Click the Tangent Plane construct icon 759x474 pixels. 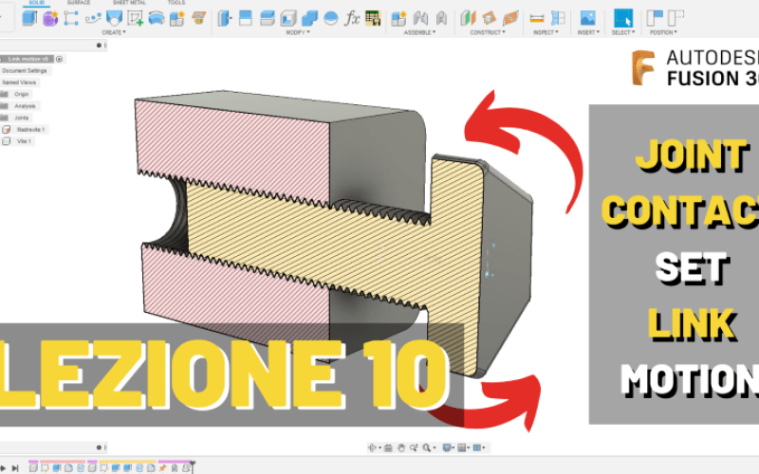tap(510, 18)
